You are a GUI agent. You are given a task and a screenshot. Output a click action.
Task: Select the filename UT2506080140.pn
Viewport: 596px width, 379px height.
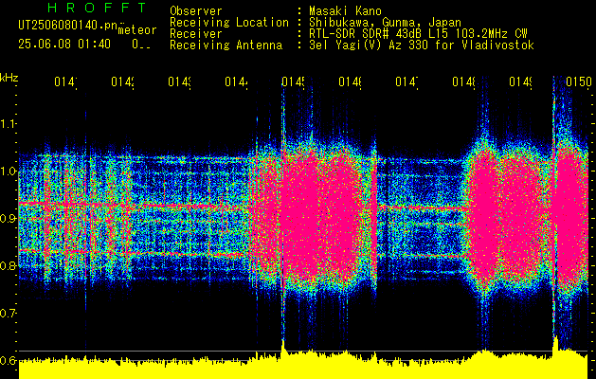pos(67,25)
